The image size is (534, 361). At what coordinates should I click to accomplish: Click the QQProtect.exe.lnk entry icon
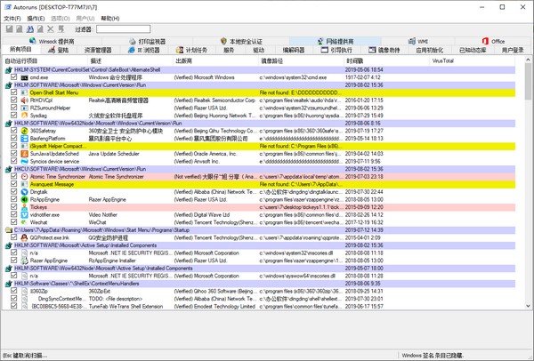(x=23, y=237)
